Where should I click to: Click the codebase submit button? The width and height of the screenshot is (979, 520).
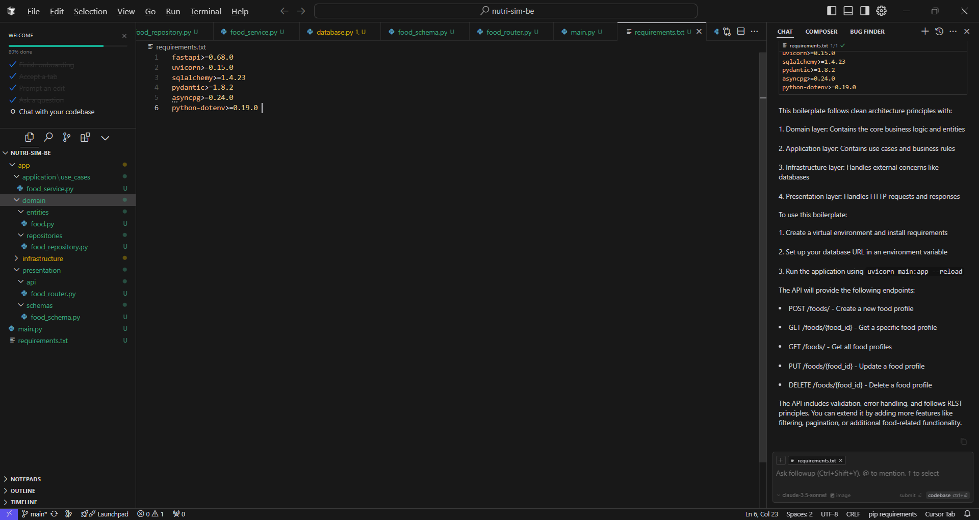(947, 495)
